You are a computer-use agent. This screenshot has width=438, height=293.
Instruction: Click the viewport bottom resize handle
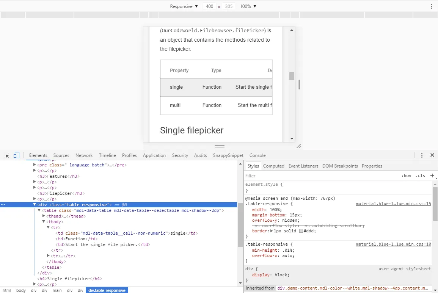[x=219, y=146]
